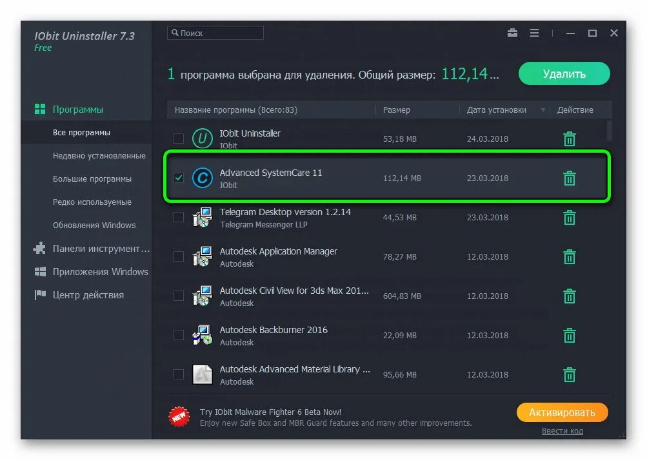This screenshot has height=460, width=647.
Task: Open Панели инструментов section
Action: 101,249
